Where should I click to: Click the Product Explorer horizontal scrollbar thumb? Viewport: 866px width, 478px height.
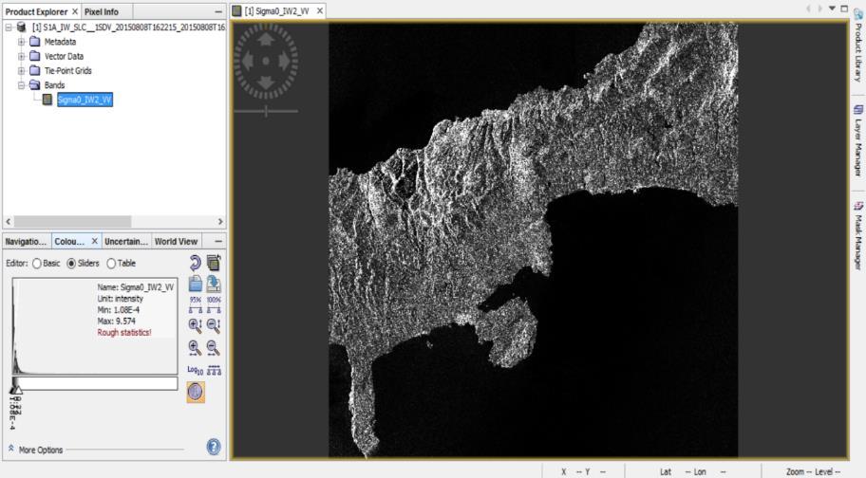coord(72,221)
